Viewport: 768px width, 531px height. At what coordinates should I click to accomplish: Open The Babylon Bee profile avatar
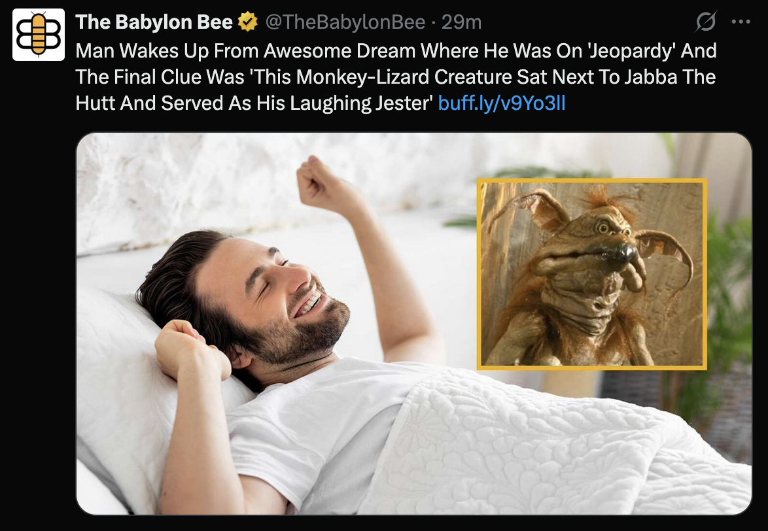click(x=38, y=34)
